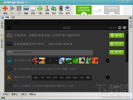Switch to the 开始 tab
Screen dimensions: 133x100
tap(7, 17)
